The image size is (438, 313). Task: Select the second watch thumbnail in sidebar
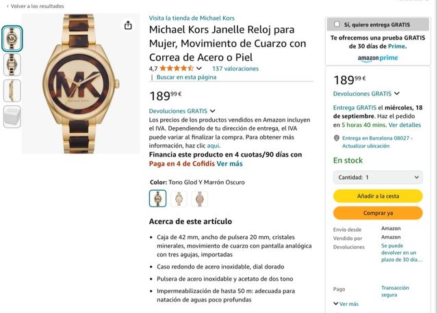[12, 64]
